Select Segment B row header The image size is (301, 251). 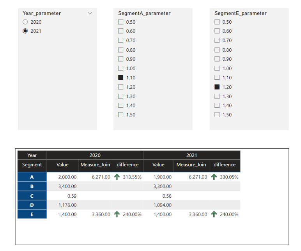[x=32, y=186]
